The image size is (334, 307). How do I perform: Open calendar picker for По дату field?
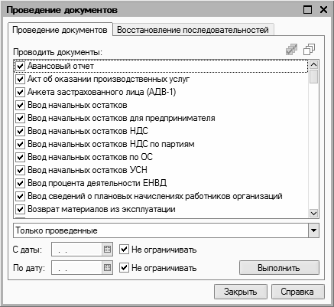pos(108,268)
